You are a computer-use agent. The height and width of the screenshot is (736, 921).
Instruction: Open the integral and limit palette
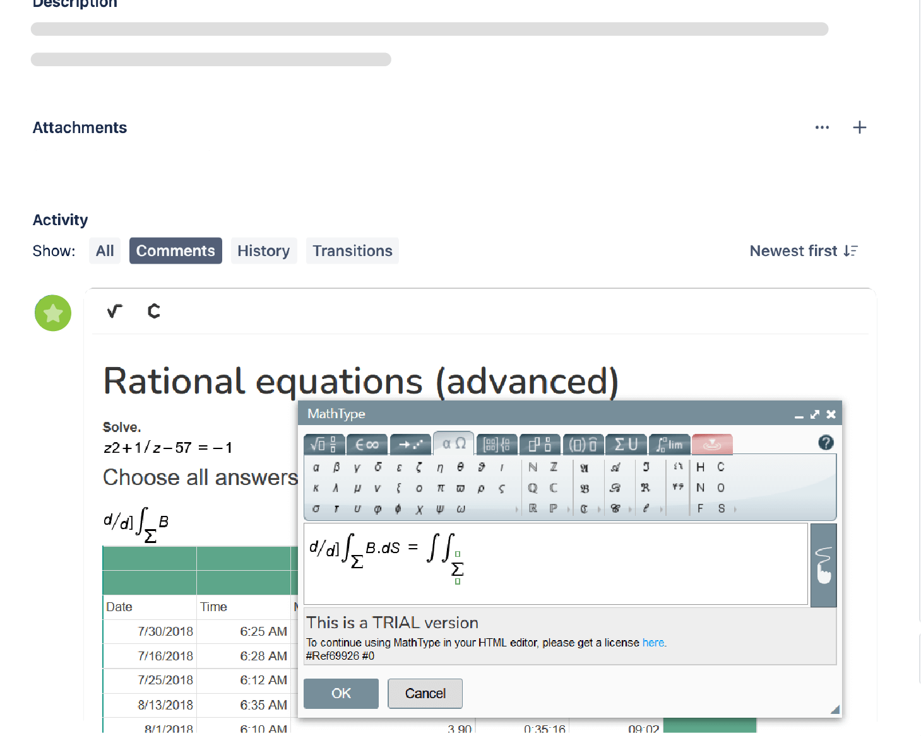click(x=669, y=444)
